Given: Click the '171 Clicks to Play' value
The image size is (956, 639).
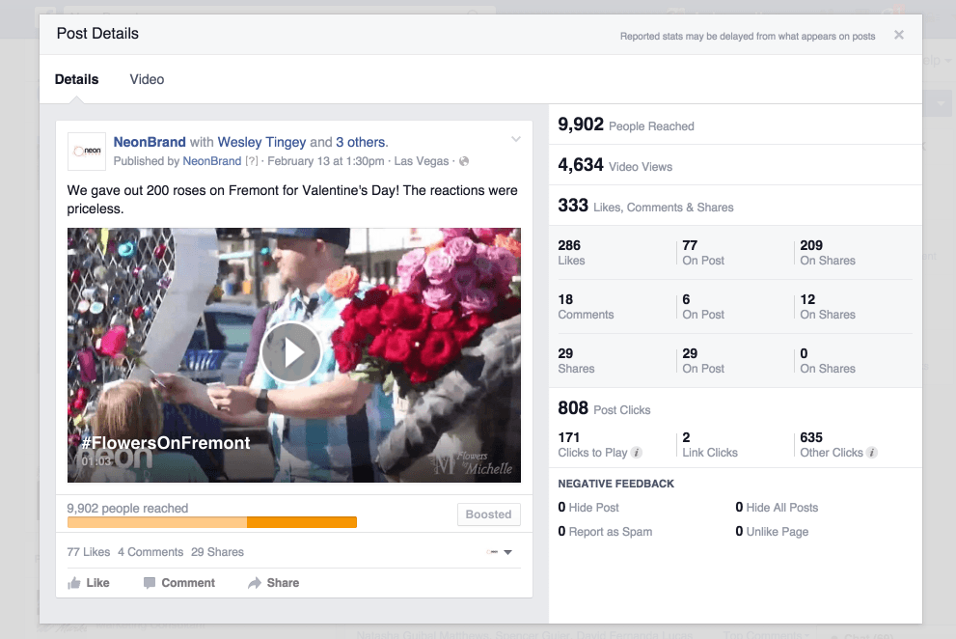Looking at the screenshot, I should pyautogui.click(x=592, y=445).
